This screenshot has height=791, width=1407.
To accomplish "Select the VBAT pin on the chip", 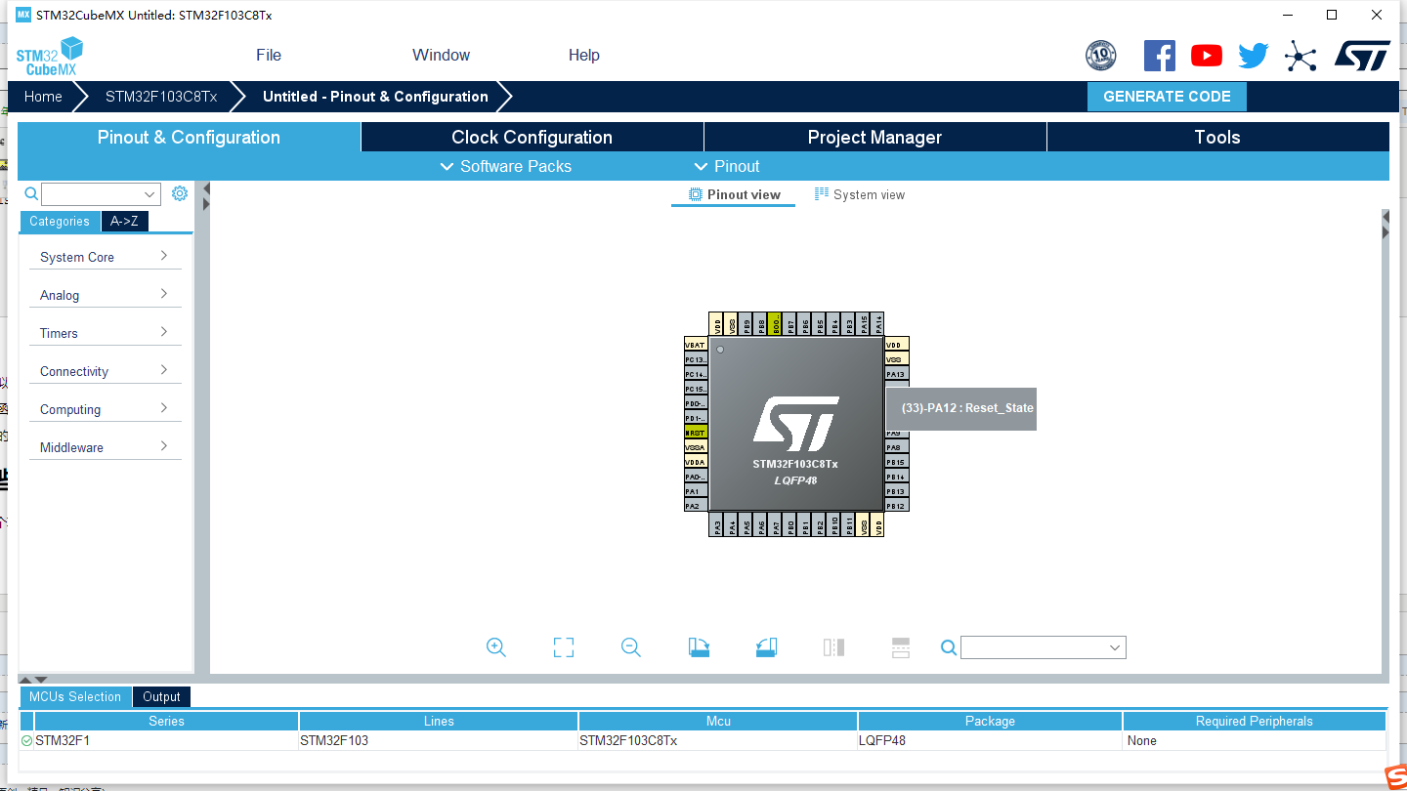I will pos(696,345).
